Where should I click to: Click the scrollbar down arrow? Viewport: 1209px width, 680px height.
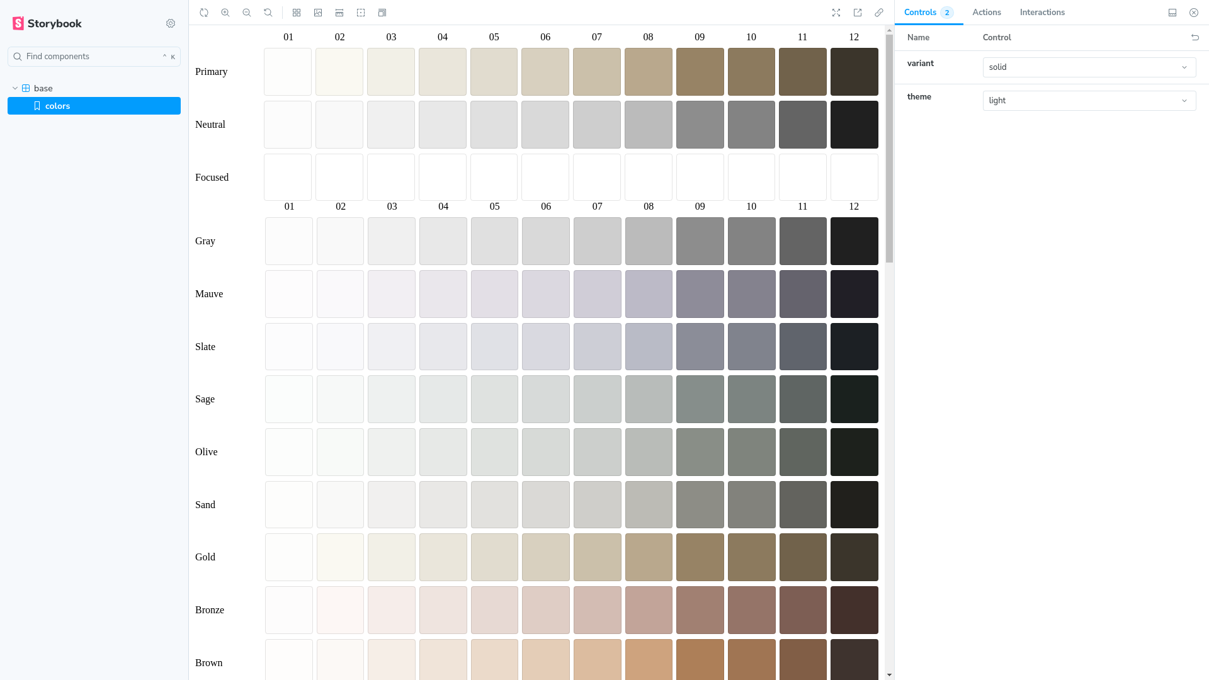(890, 675)
